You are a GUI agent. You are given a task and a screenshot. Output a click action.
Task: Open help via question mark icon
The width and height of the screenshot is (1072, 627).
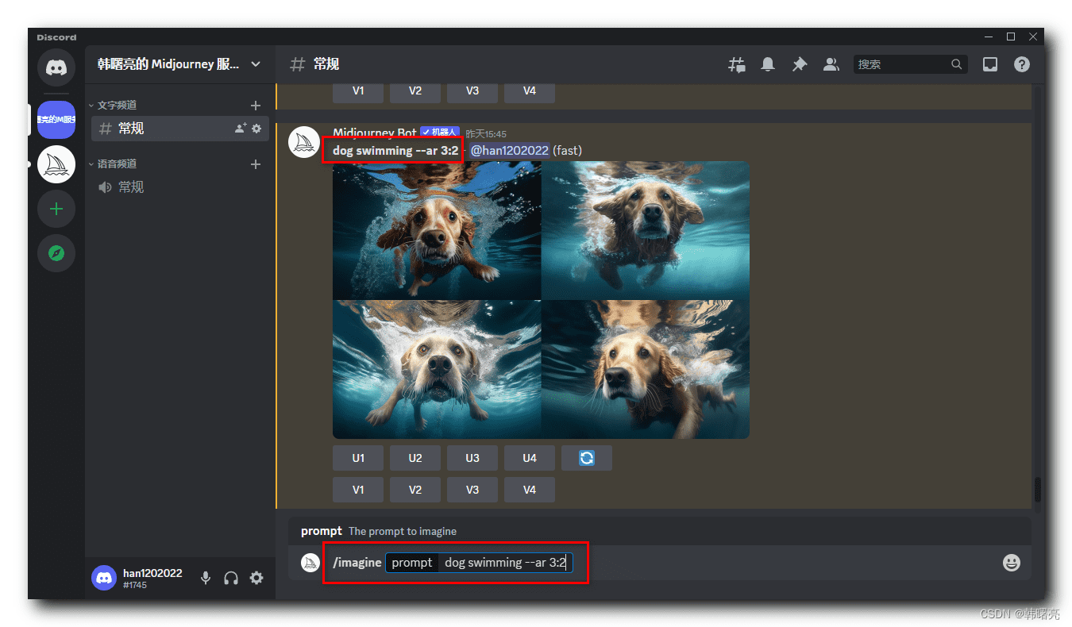[1022, 64]
